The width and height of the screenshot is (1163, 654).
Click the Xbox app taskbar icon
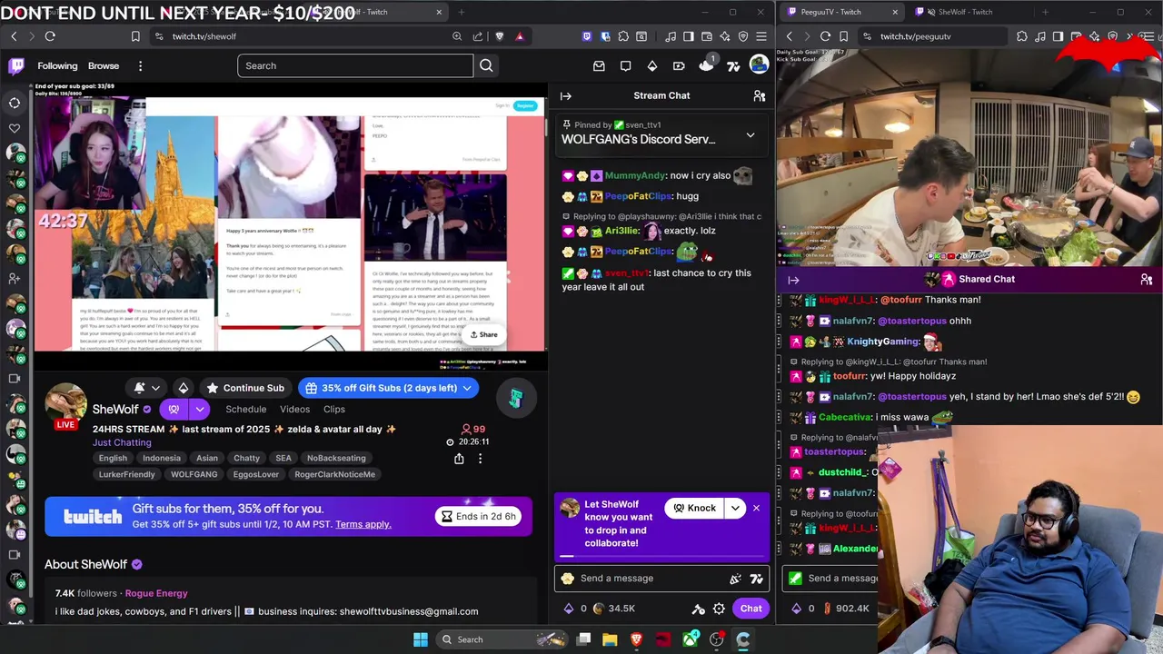coord(690,639)
